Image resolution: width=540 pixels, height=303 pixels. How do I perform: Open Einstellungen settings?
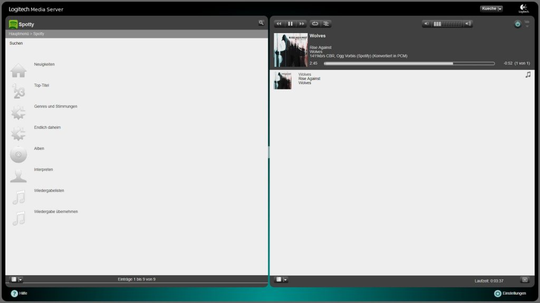point(514,294)
